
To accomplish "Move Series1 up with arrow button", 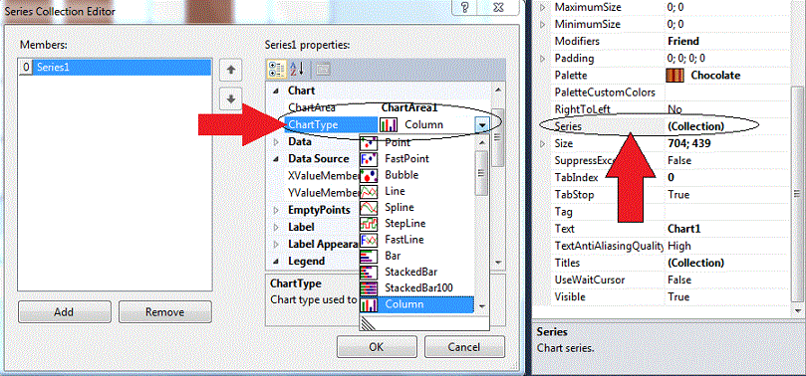I will pos(231,71).
